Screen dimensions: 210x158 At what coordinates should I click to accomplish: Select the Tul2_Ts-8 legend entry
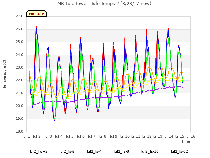coord(118,151)
